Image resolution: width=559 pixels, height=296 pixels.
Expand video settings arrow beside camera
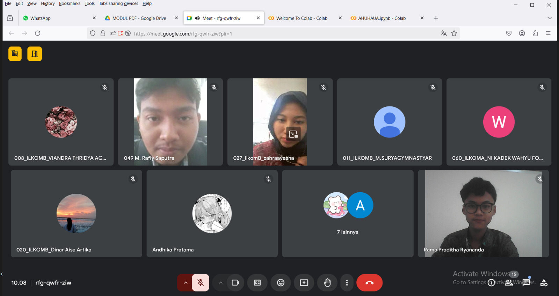pyautogui.click(x=220, y=283)
